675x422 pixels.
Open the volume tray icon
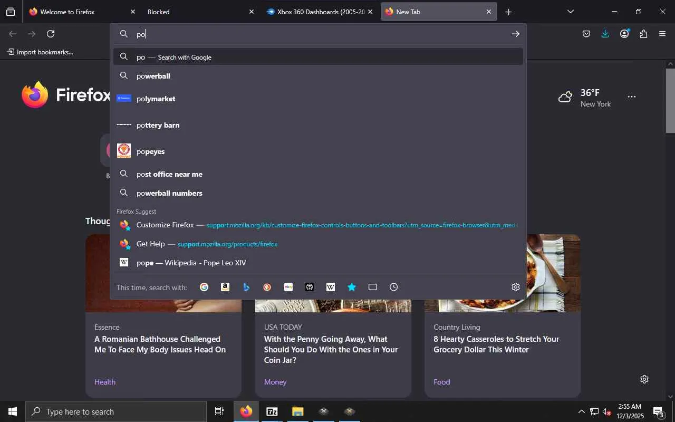(606, 411)
